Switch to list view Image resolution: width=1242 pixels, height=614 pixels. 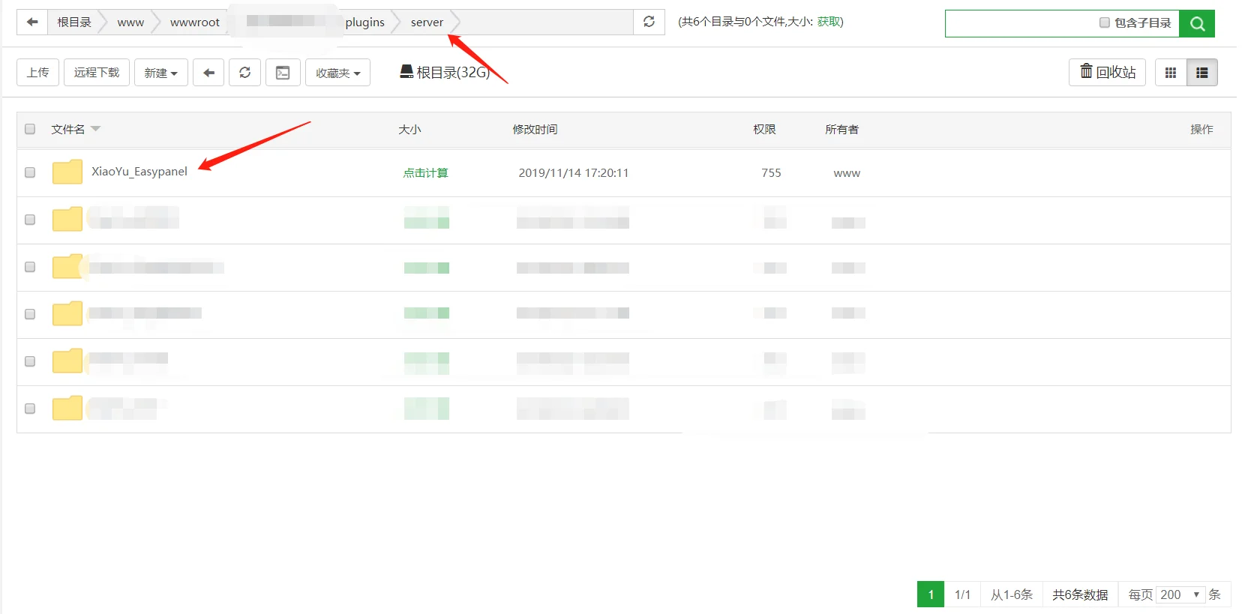(1202, 73)
